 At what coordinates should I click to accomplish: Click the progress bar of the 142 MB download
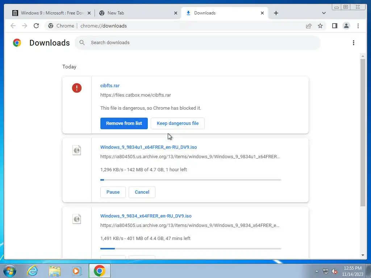191,180
